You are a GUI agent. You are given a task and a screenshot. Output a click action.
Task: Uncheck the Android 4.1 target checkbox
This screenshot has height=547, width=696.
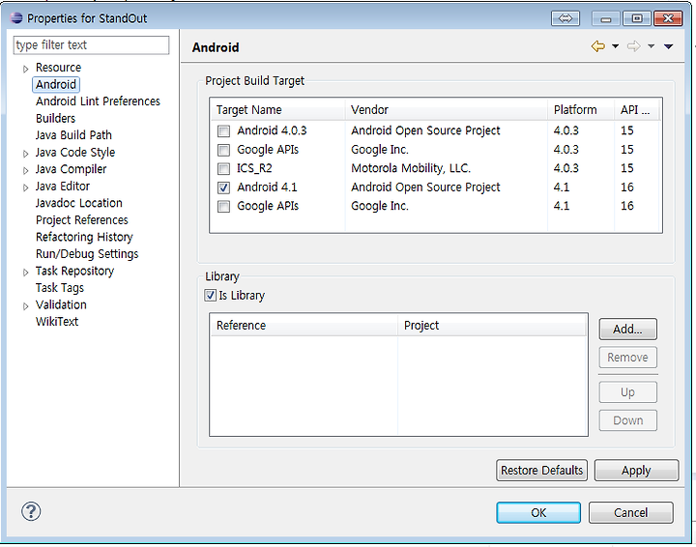(x=223, y=187)
